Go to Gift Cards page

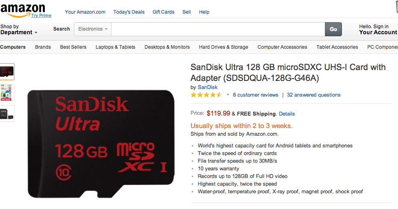[x=163, y=12]
